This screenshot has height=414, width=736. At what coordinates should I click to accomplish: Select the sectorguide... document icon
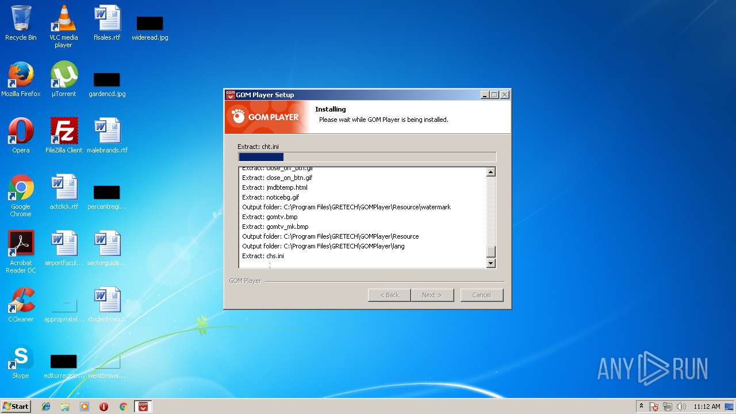pyautogui.click(x=107, y=248)
